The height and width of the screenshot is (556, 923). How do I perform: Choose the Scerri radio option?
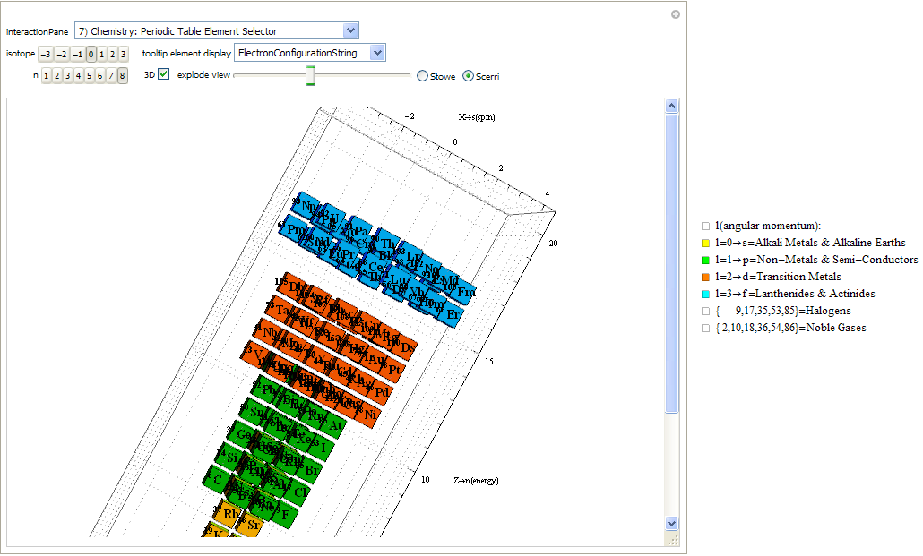[x=468, y=76]
